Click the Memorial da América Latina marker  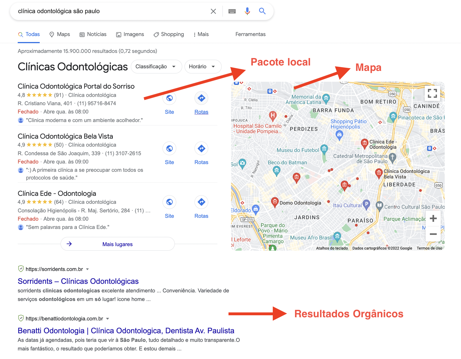[326, 99]
